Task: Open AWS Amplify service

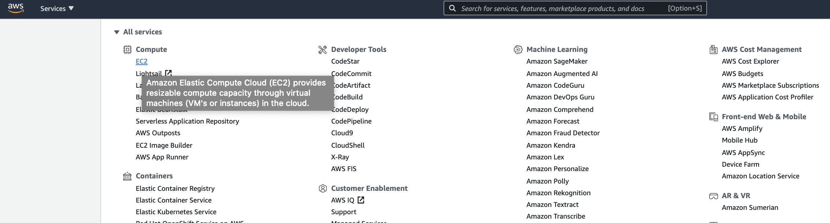Action: pos(742,128)
